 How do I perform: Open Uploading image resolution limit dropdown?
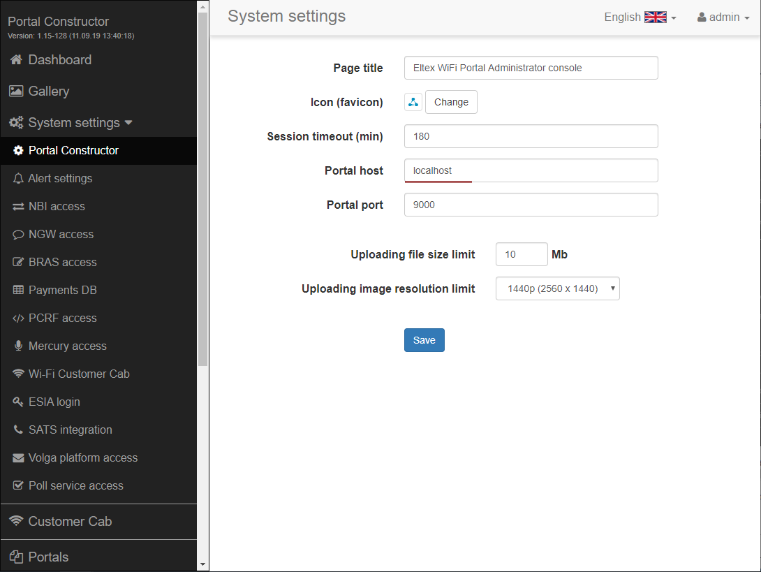pos(557,288)
